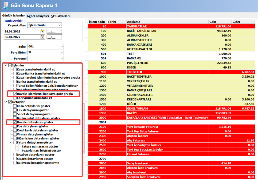Click the Tarihi column header
The height and width of the screenshot is (180, 258).
click(117, 22)
